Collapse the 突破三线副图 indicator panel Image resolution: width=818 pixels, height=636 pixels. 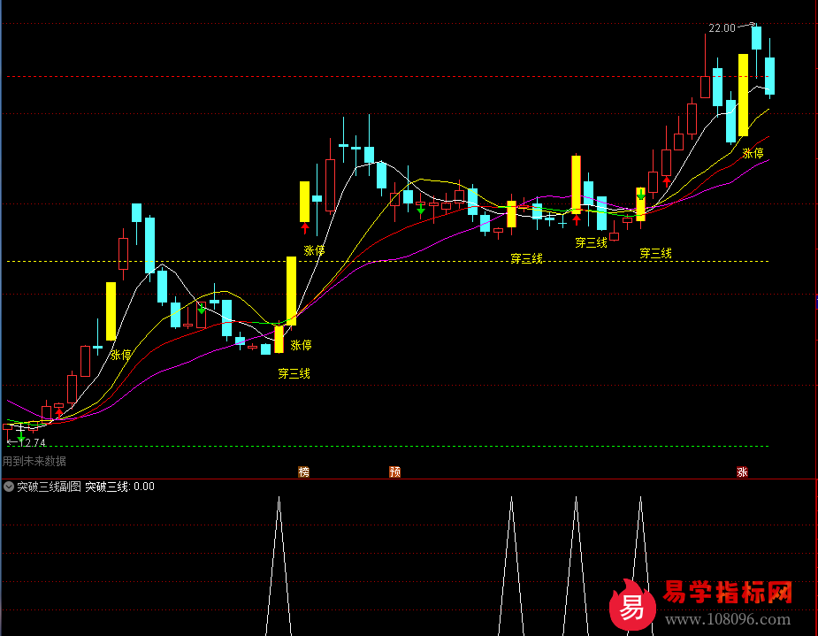(9, 487)
